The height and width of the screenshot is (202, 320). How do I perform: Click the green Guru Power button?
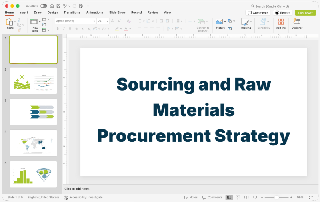coord(305,13)
